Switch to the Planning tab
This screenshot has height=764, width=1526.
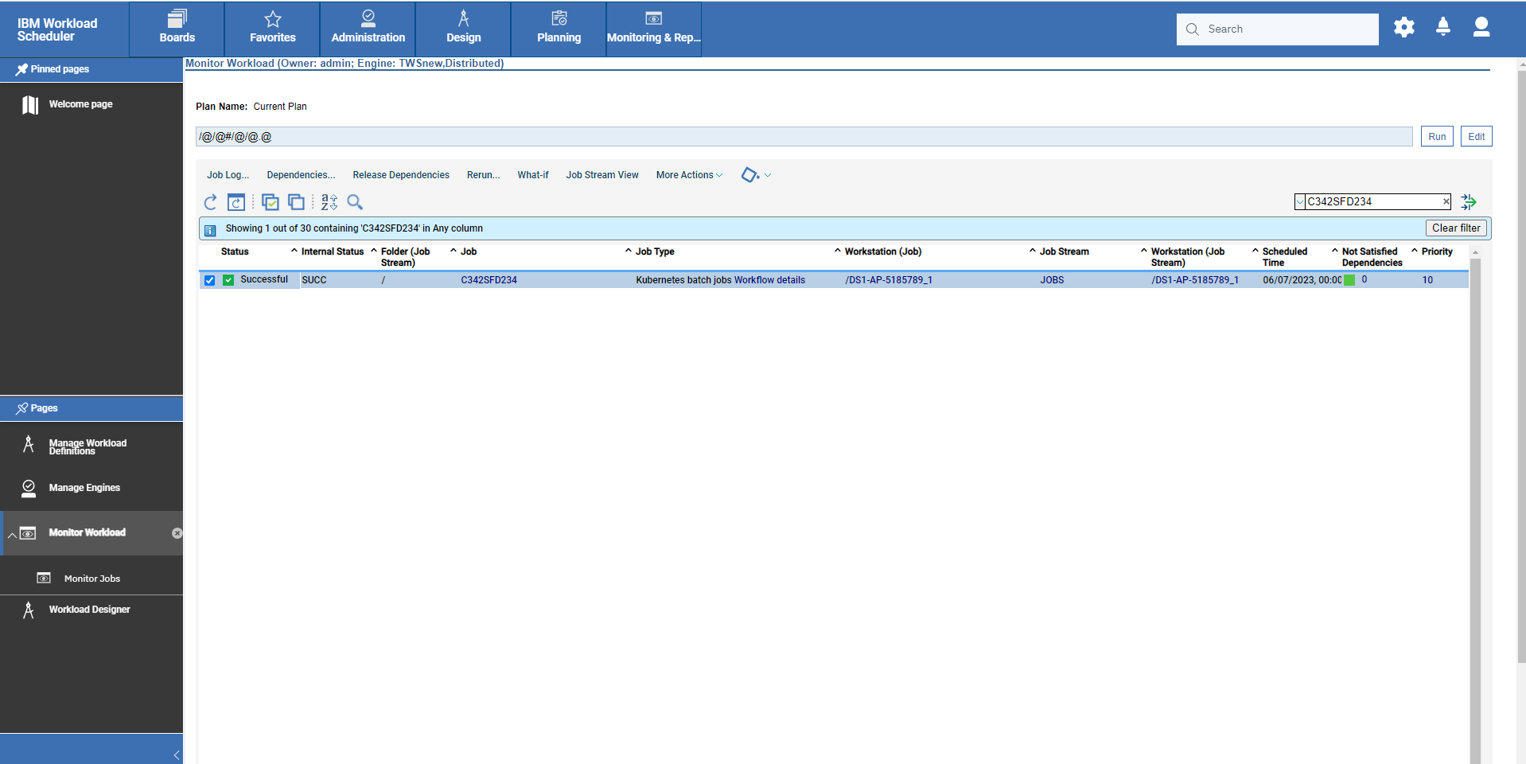click(x=559, y=29)
